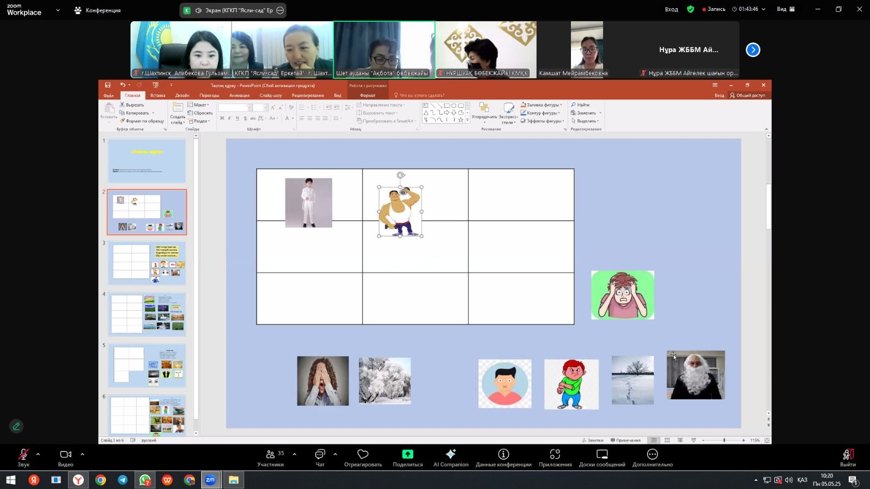This screenshot has width=870, height=489.
Task: Expand audio options arrow beside microphone
Action: pos(38,454)
